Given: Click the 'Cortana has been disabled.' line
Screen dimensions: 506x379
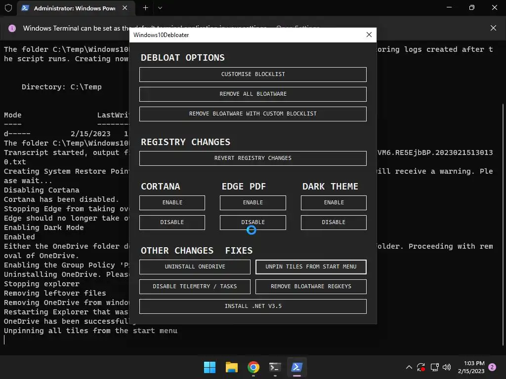Looking at the screenshot, I should click(x=61, y=199).
